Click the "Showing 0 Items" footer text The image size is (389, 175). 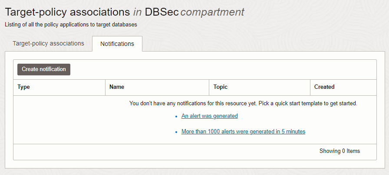click(340, 151)
